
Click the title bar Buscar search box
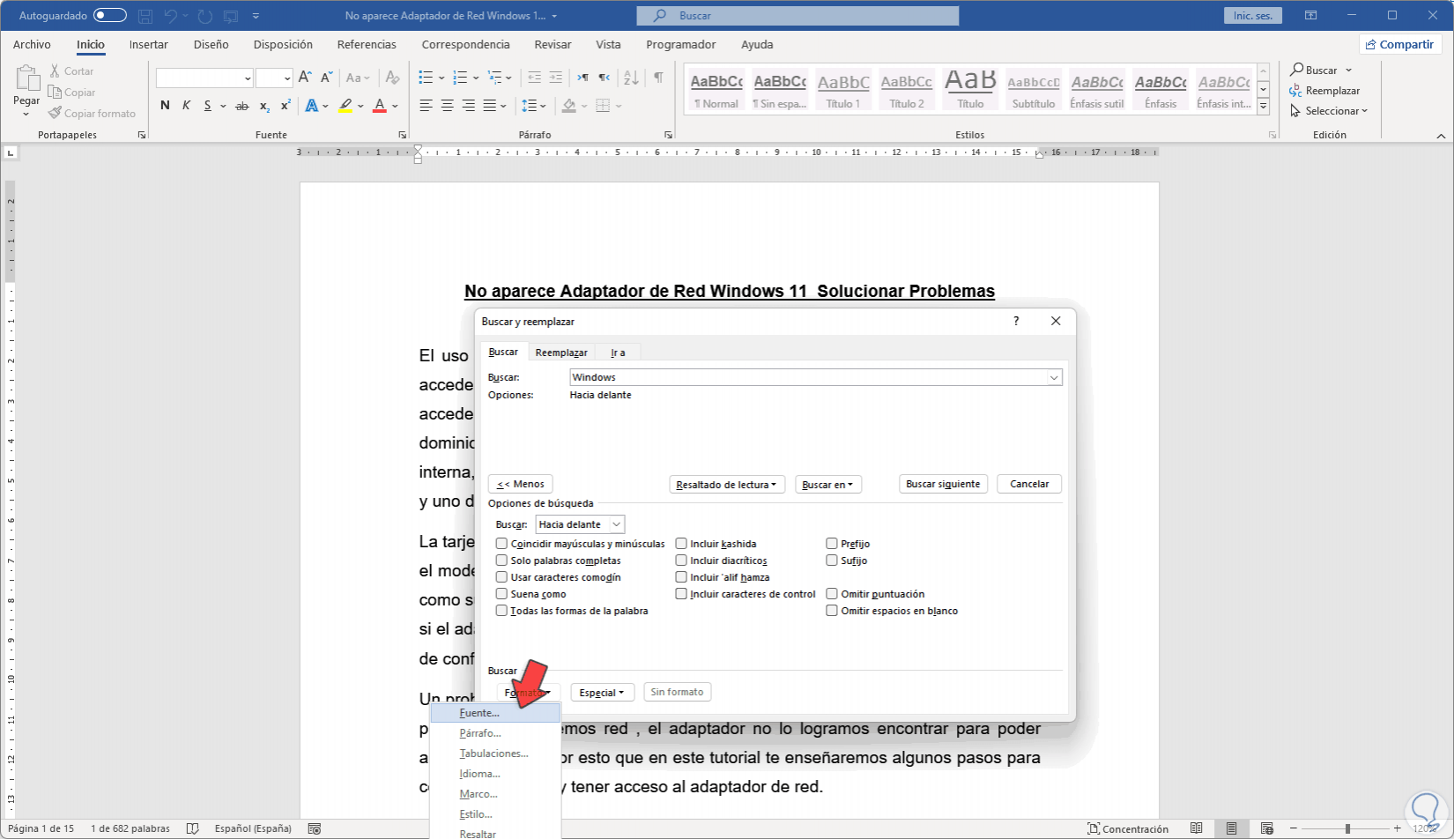[x=797, y=16]
